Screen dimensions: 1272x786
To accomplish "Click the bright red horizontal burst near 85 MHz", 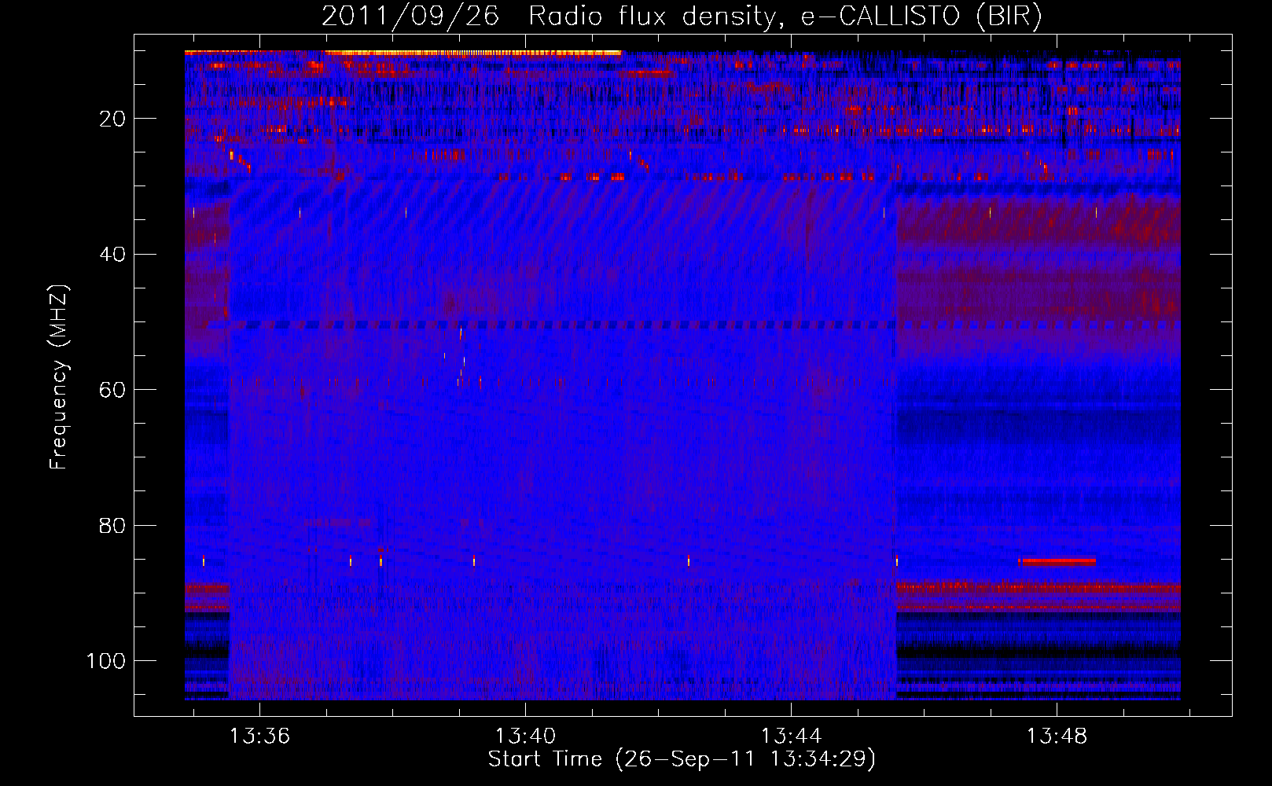I will click(x=1057, y=561).
